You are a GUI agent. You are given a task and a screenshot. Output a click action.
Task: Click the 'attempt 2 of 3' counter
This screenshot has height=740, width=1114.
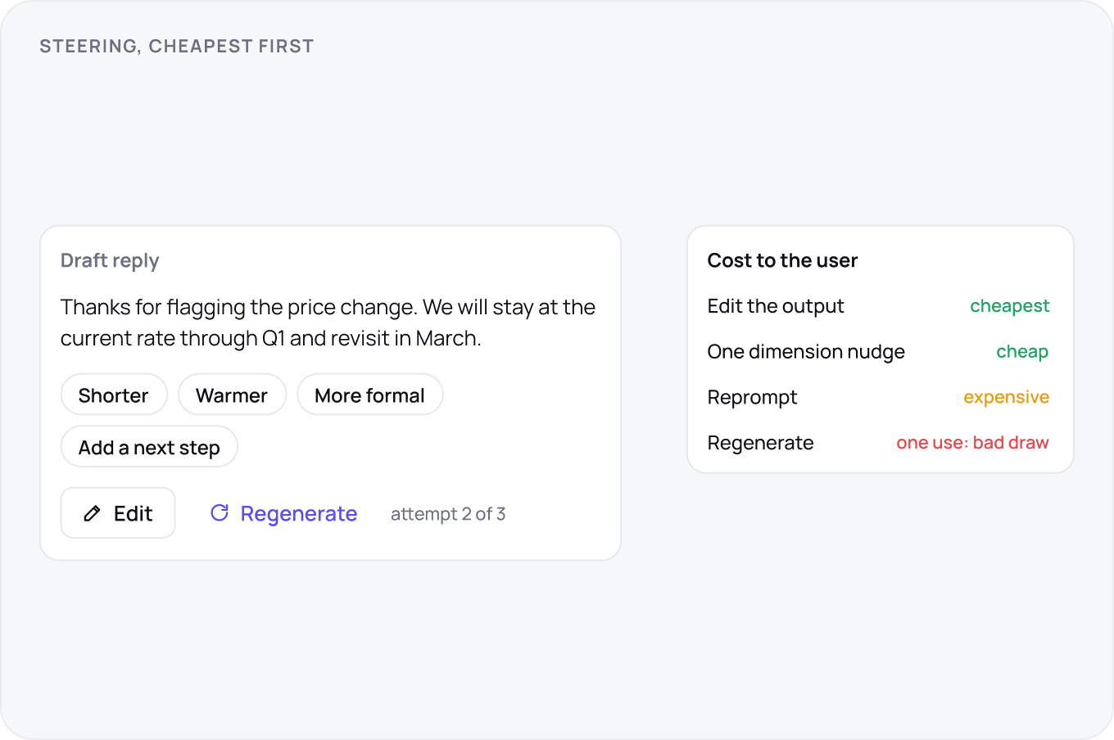(448, 514)
